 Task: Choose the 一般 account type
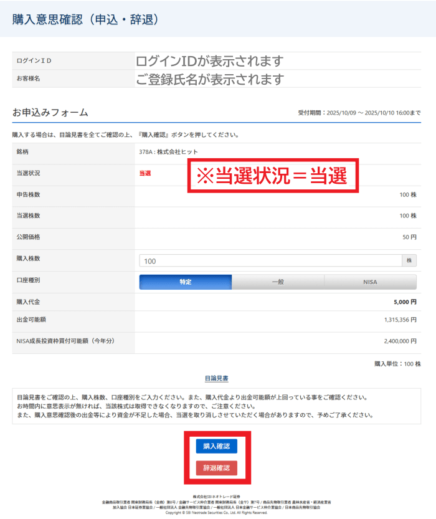(278, 282)
